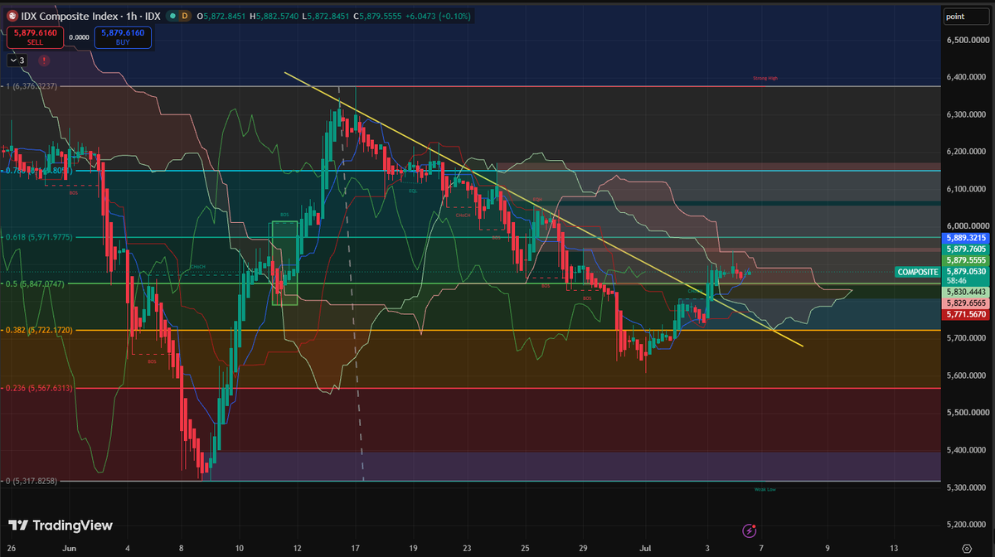Click the COMPOSITE symbol label tag
Viewport: 995px width, 557px height.
917,272
